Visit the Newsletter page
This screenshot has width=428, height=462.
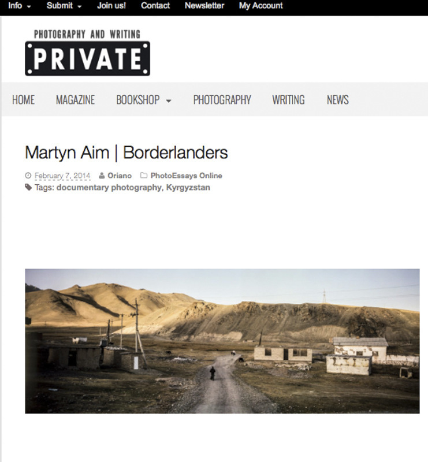click(204, 6)
